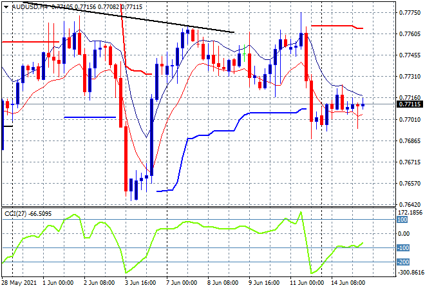Screen dimensions: 425x290
Task: Click the 28 May 2021 date label
Action: [x=19, y=283]
